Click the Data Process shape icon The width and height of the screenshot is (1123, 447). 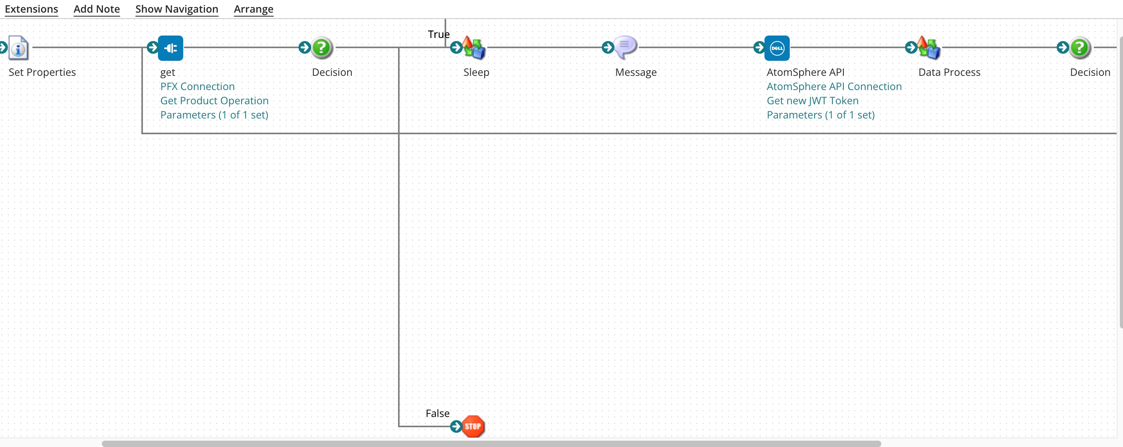pos(929,48)
